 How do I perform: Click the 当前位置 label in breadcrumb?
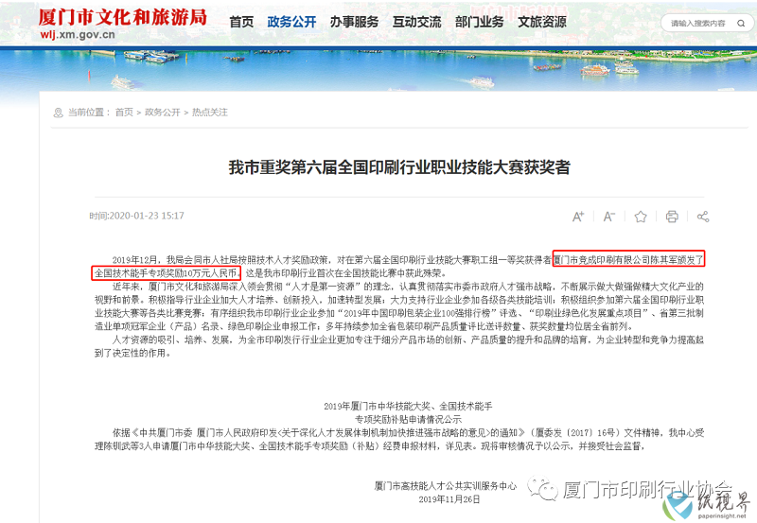(86, 113)
